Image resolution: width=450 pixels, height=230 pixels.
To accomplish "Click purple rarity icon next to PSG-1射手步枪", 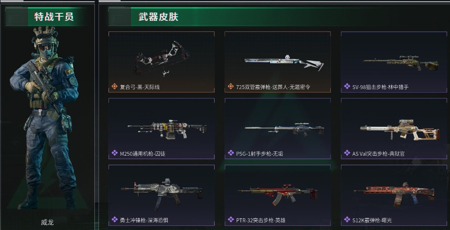I will [231, 153].
